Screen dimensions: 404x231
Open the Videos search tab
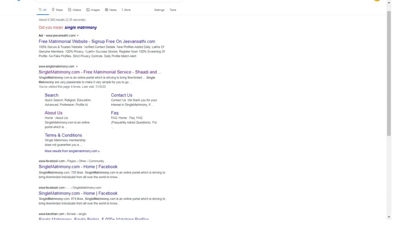point(74,10)
